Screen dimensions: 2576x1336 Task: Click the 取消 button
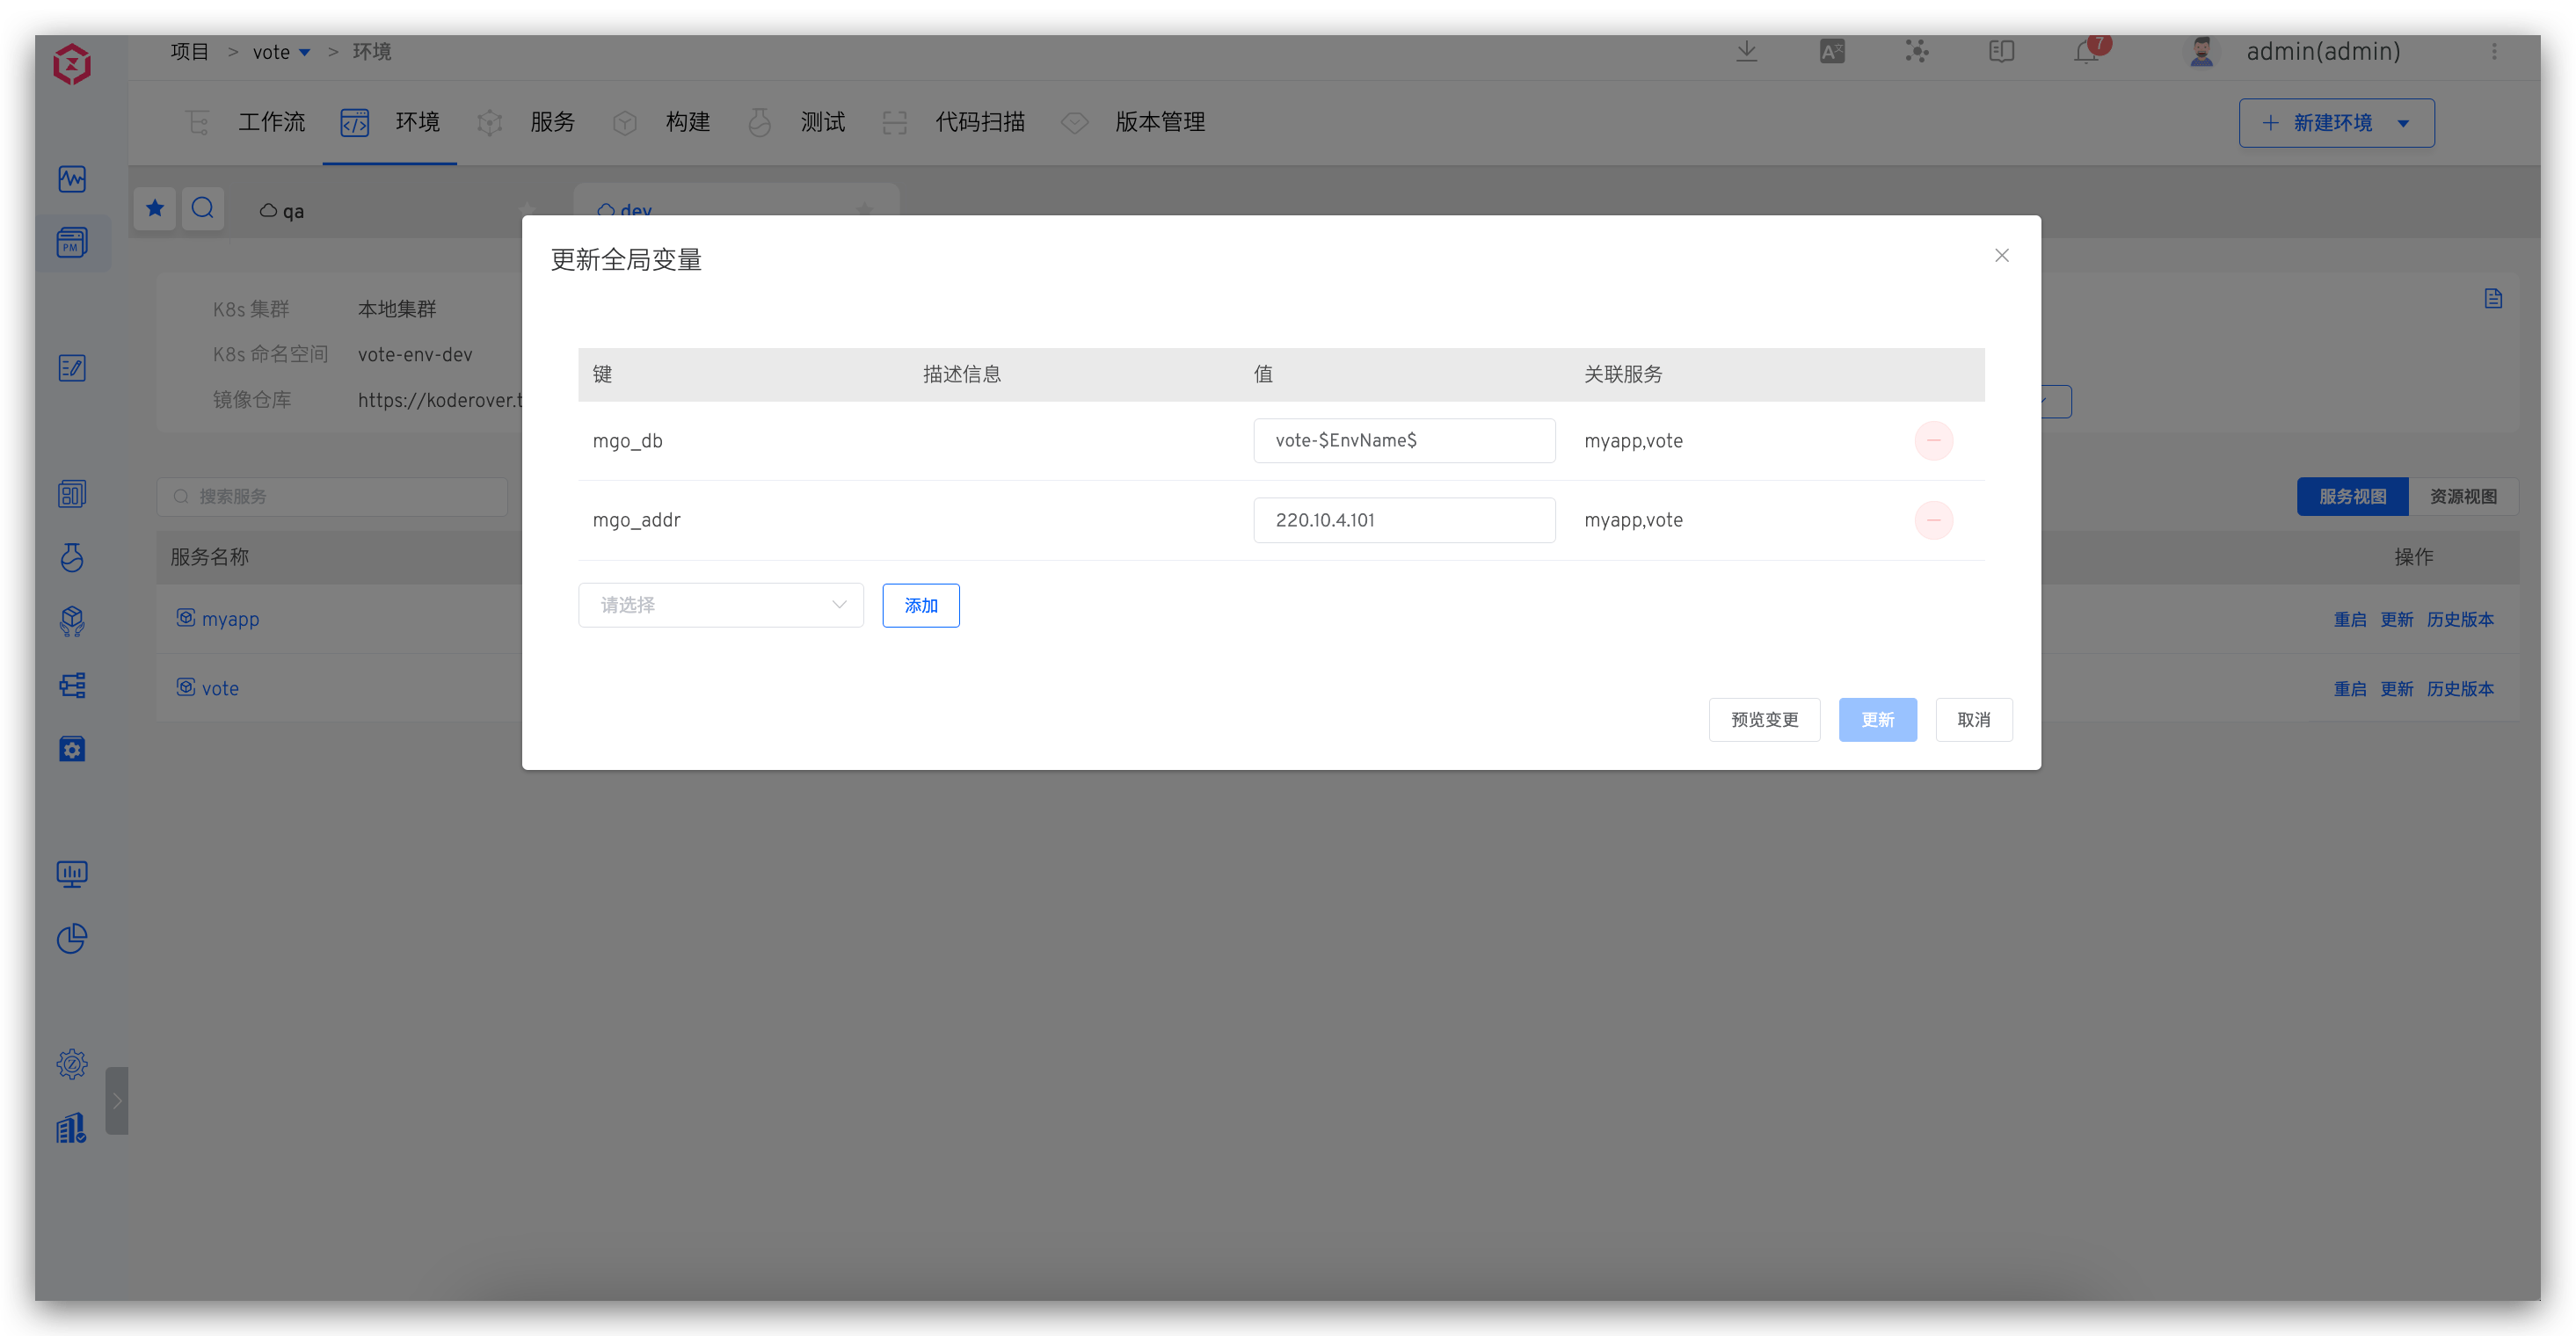(1974, 720)
